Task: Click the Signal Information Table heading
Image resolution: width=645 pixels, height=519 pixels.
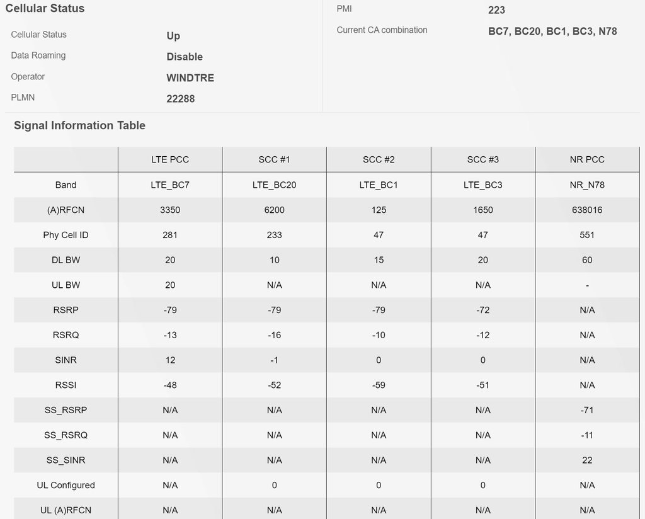Action: pyautogui.click(x=79, y=125)
